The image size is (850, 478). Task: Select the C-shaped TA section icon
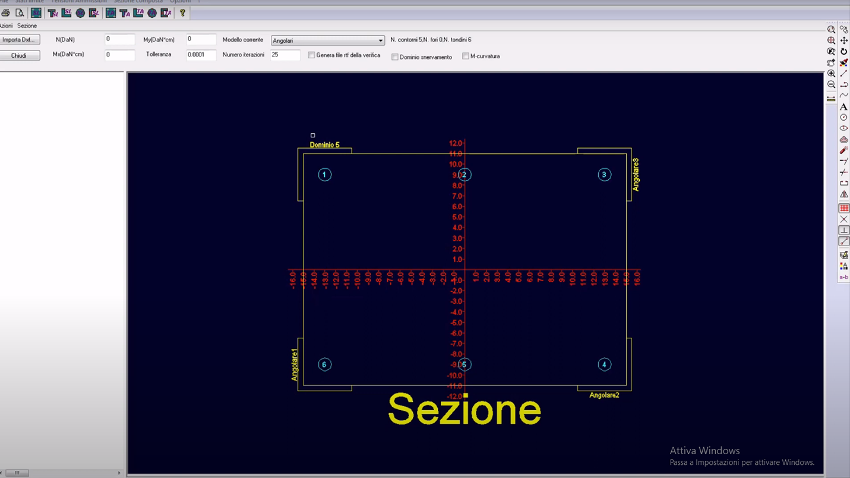[x=166, y=12]
